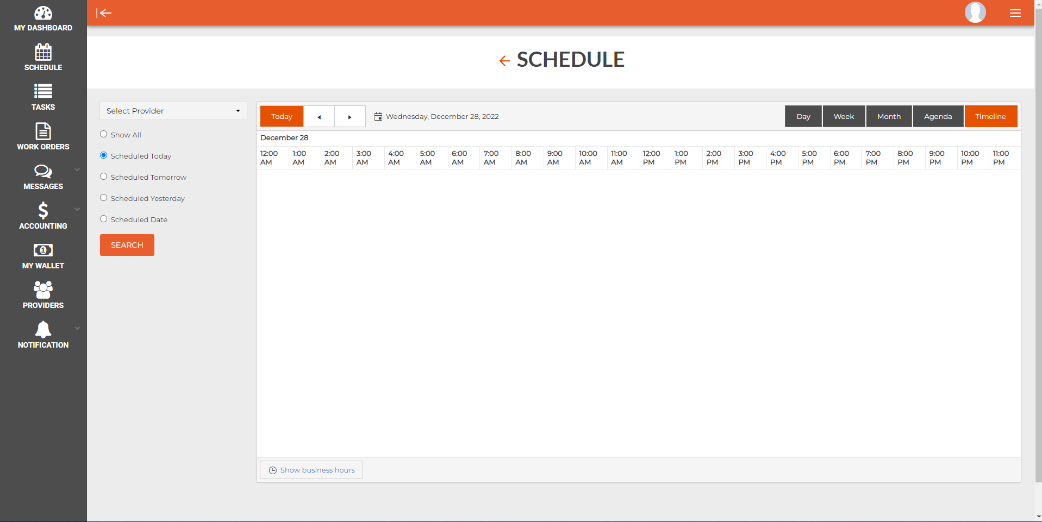The image size is (1042, 522).
Task: Switch to the Week view tab
Action: point(844,117)
